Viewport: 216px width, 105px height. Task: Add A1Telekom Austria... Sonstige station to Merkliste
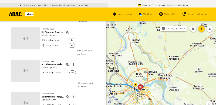(68, 64)
